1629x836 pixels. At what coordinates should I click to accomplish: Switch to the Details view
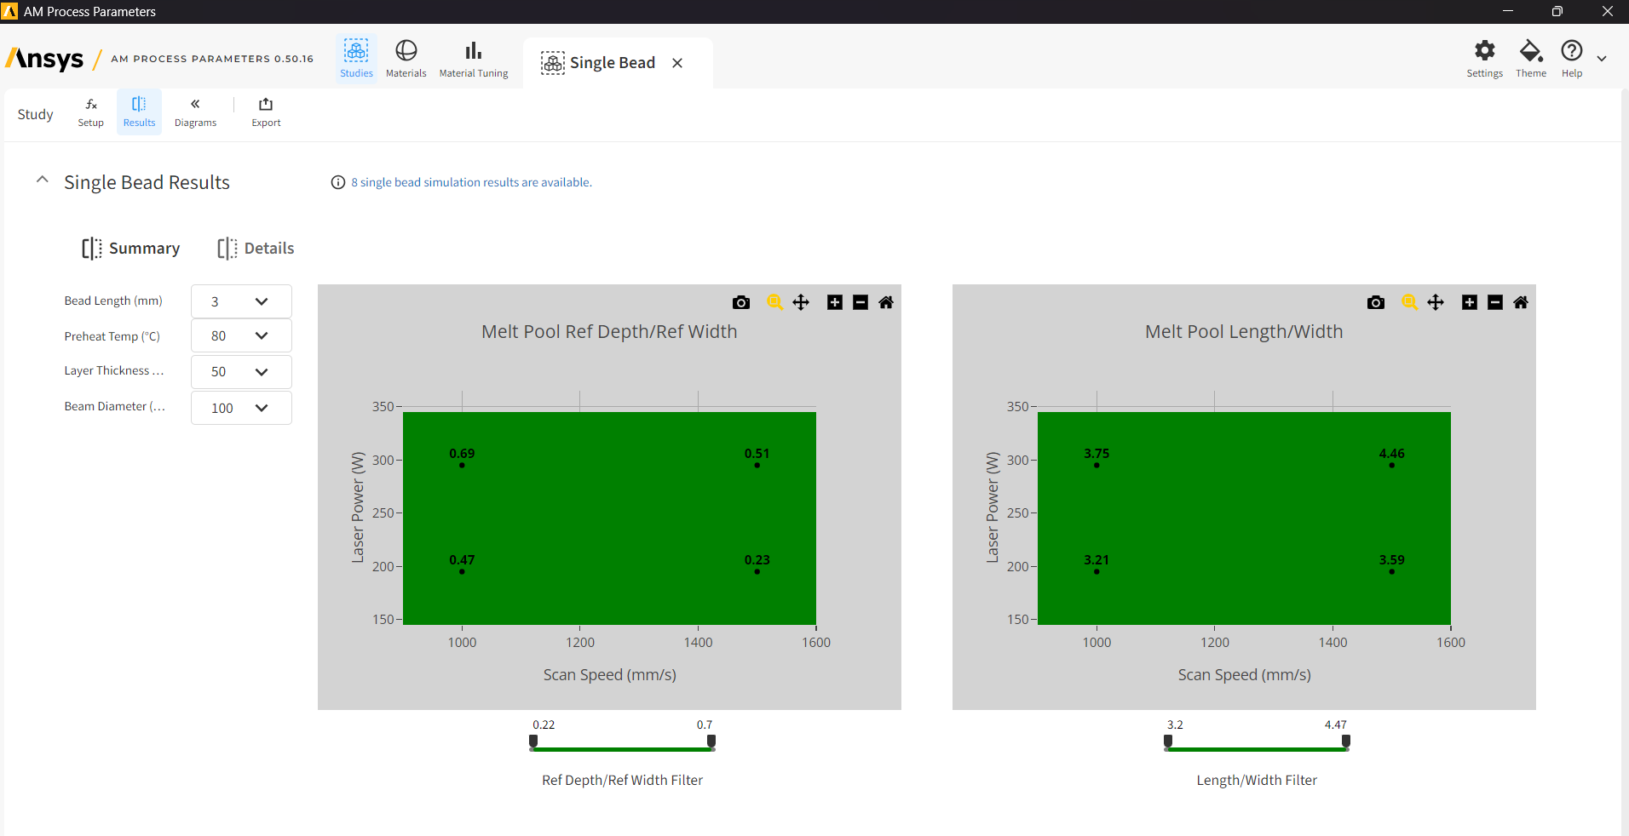tap(256, 249)
